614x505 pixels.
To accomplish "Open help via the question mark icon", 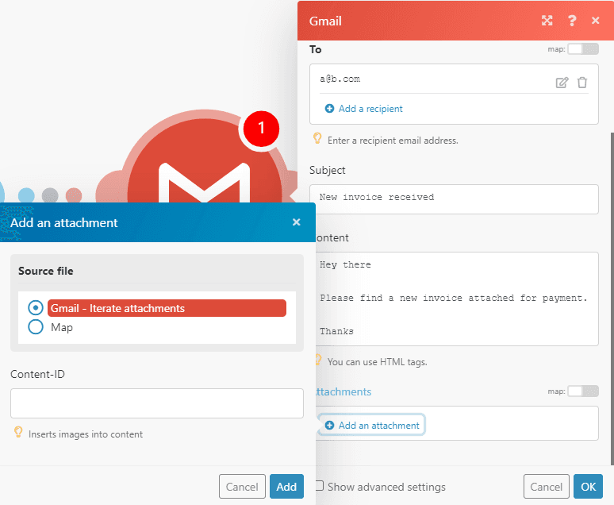I will 571,21.
